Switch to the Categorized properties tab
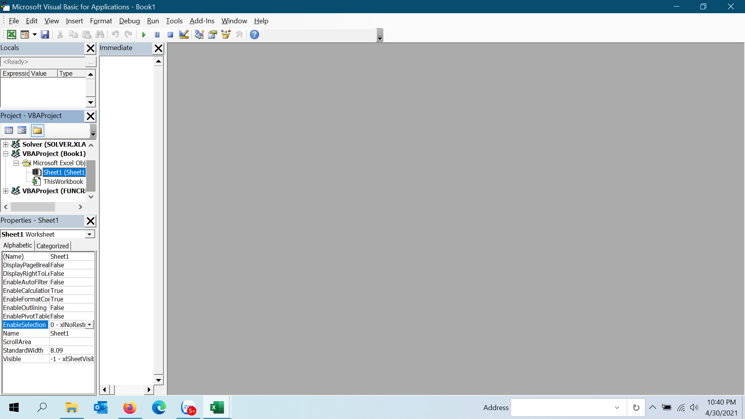745x419 pixels. coord(52,246)
